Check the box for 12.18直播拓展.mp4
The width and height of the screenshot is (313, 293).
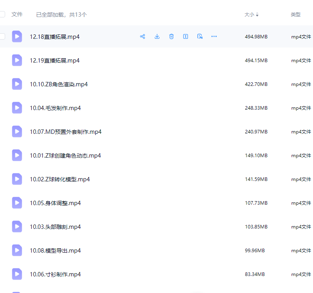click(x=2, y=36)
